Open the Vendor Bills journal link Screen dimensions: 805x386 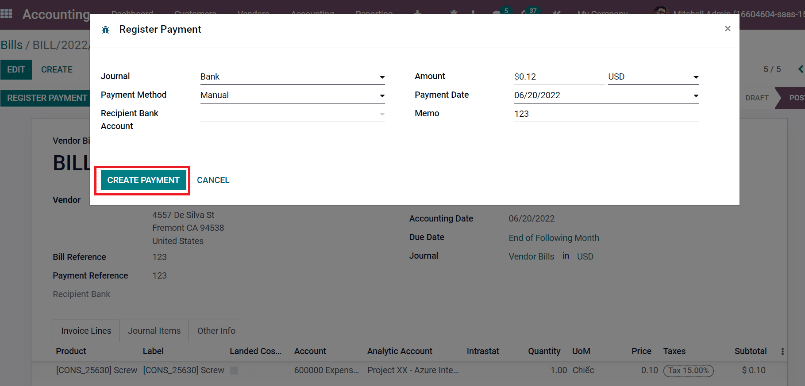tap(531, 256)
